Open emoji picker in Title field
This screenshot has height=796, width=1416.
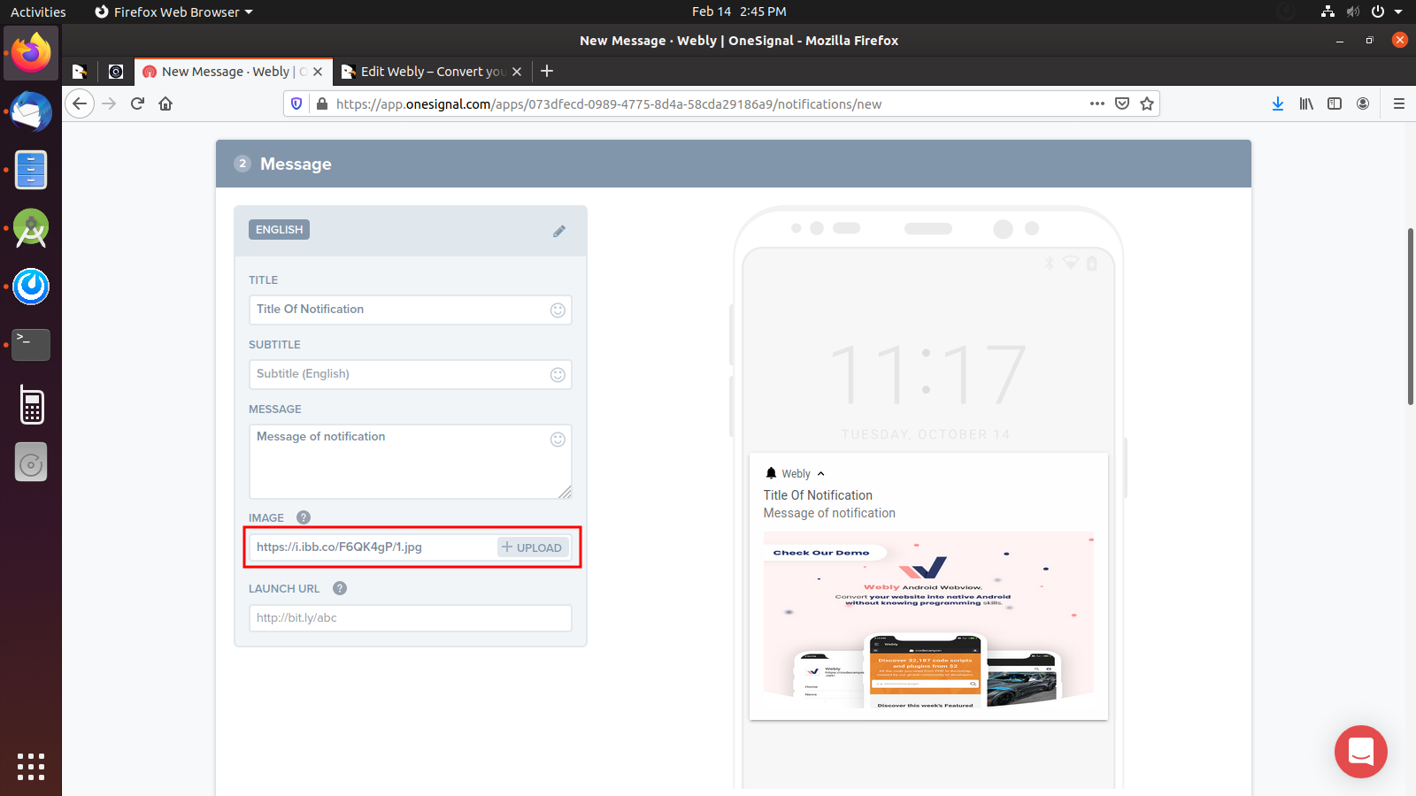tap(558, 310)
